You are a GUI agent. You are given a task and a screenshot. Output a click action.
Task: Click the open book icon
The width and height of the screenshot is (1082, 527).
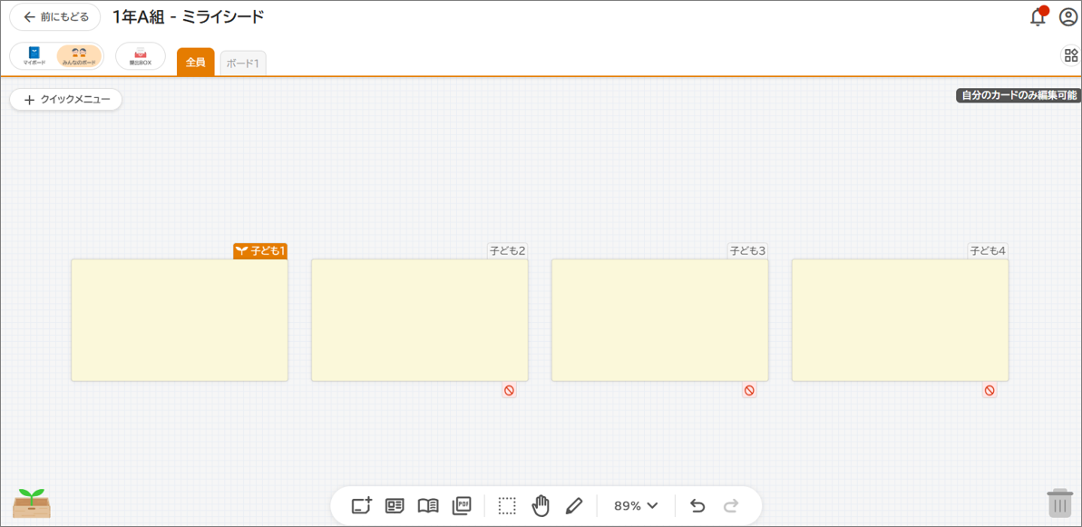pyautogui.click(x=428, y=505)
